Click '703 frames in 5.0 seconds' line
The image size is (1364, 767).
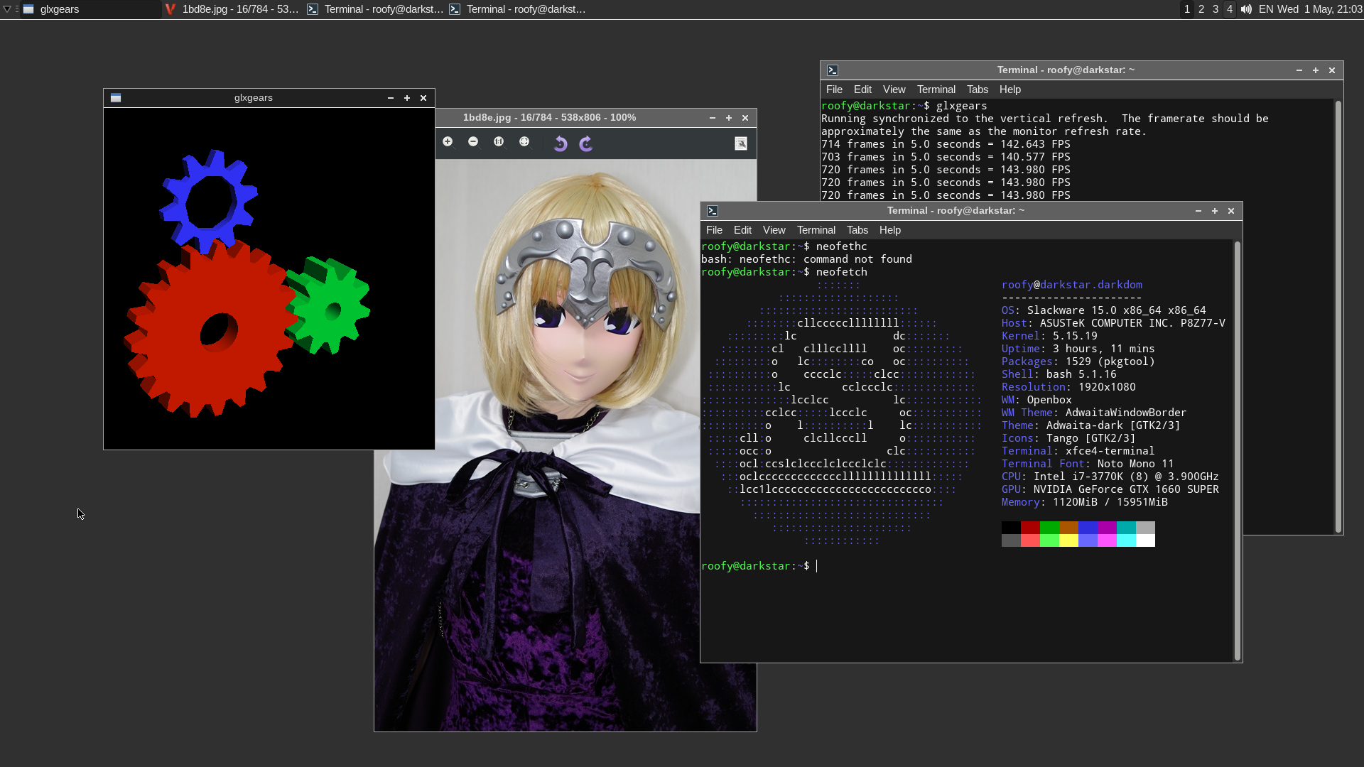coord(946,157)
